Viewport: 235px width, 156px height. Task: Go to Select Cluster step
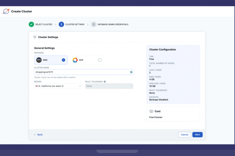pyautogui.click(x=43, y=24)
